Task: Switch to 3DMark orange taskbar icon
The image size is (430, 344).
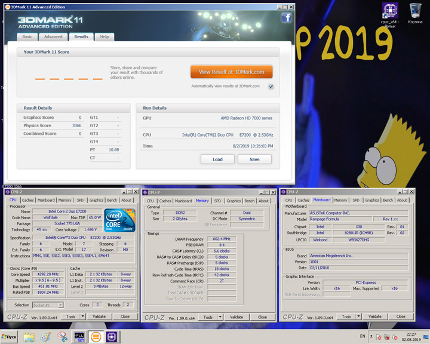Action: [96, 337]
